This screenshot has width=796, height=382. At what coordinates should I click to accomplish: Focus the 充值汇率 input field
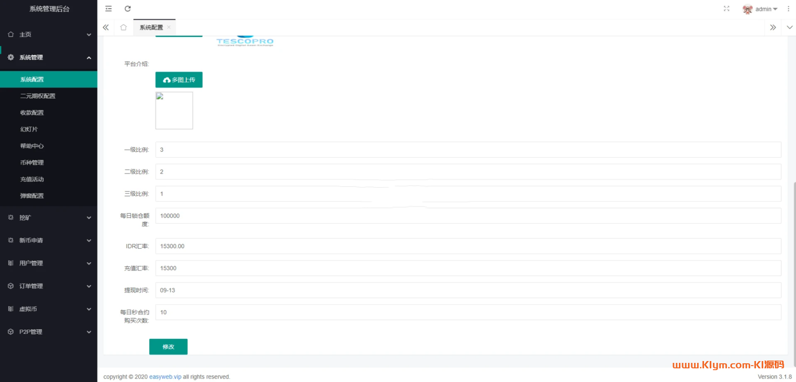tap(468, 268)
